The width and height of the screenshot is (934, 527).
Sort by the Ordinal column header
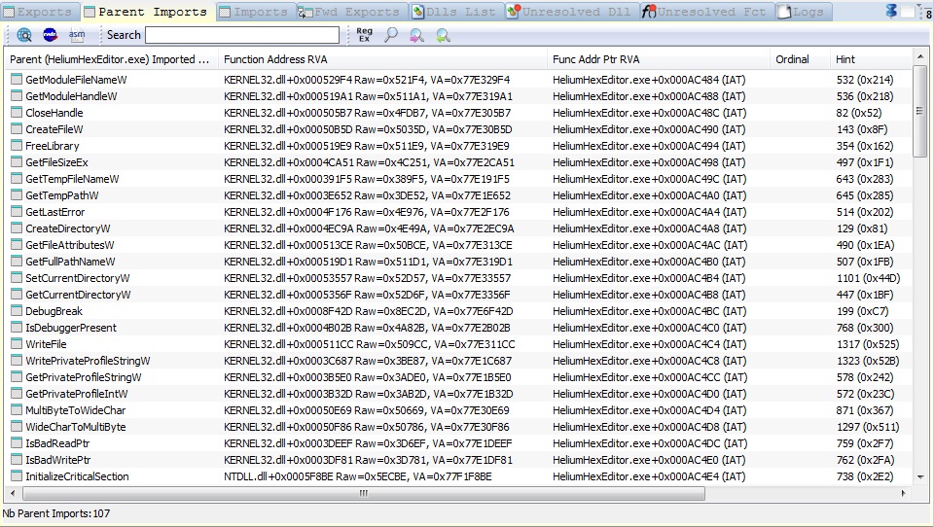(x=800, y=59)
